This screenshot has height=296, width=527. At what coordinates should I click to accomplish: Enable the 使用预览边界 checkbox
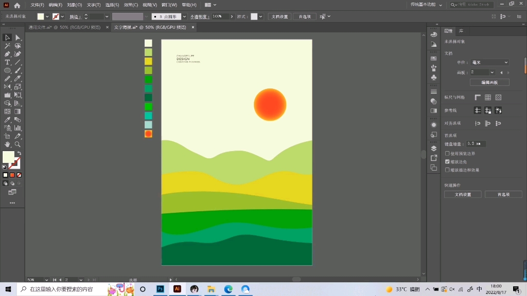pos(447,153)
